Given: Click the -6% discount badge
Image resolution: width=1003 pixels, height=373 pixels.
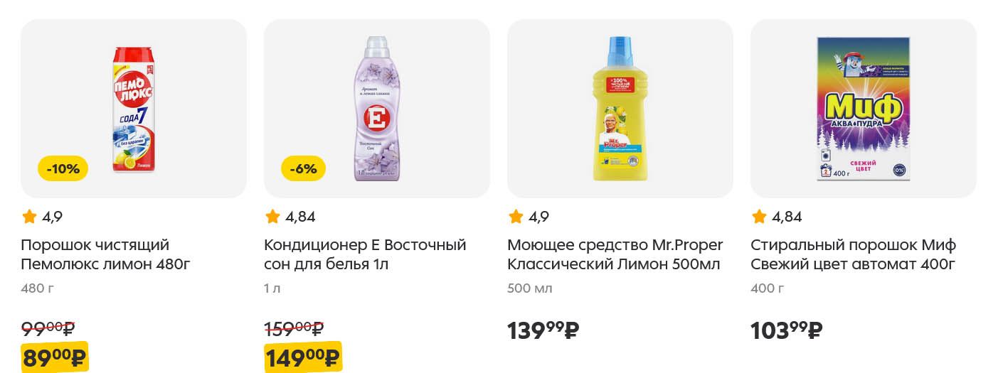Looking at the screenshot, I should [x=304, y=168].
